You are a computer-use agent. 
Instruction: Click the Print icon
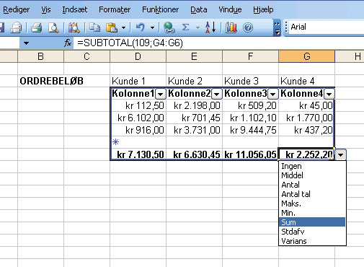37,27
